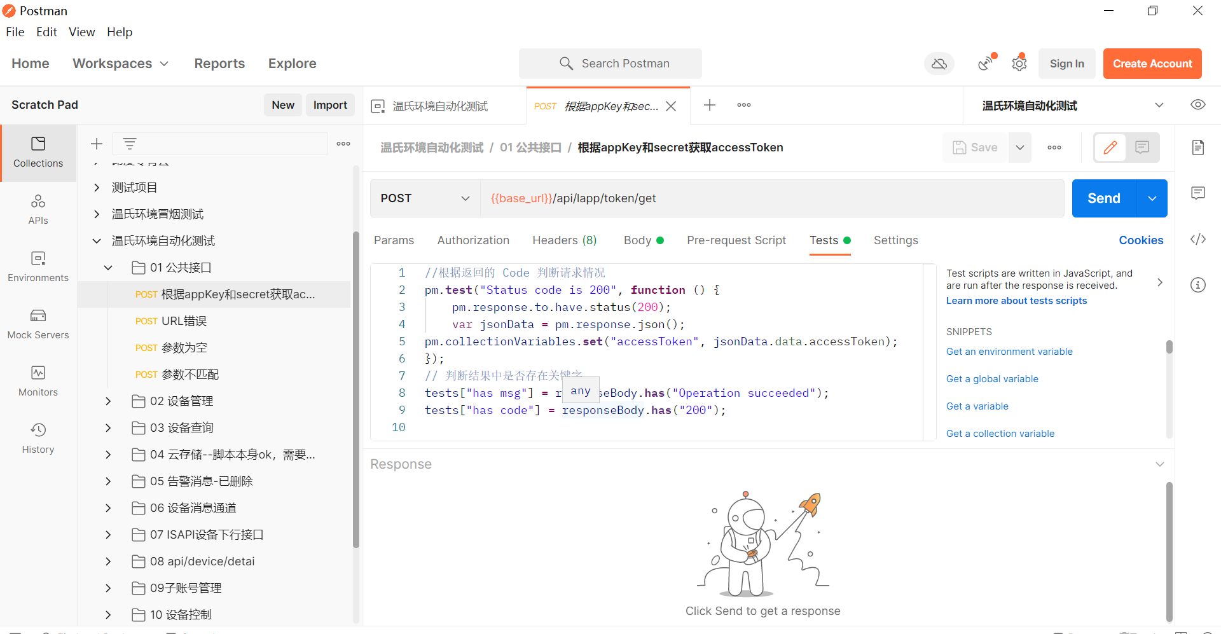This screenshot has height=634, width=1221.
Task: Open the APIs sidebar panel
Action: coord(38,210)
